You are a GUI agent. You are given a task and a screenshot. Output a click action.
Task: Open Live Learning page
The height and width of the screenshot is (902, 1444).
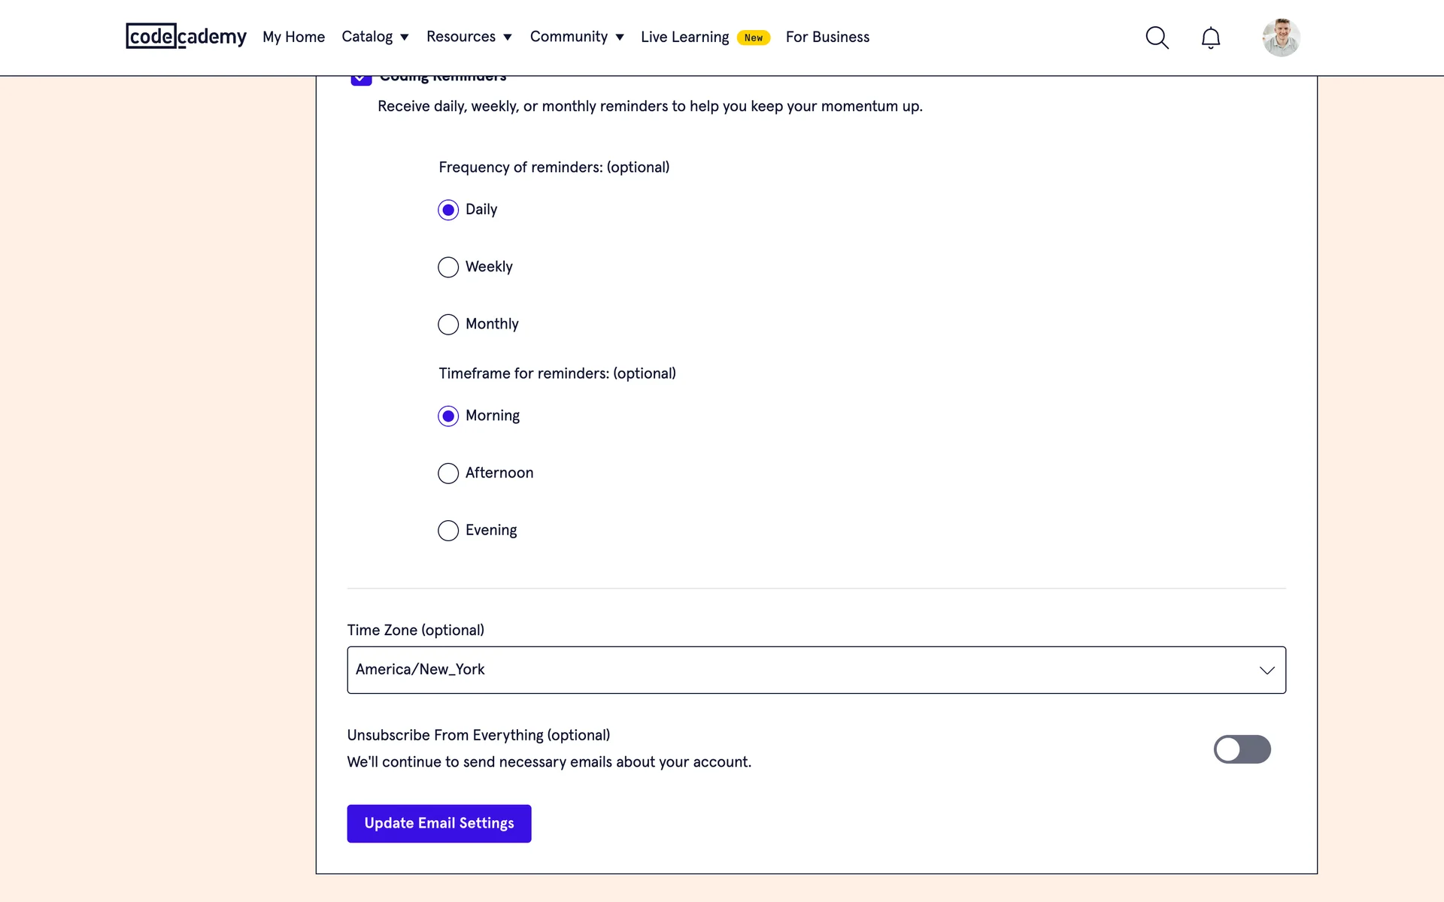point(684,37)
